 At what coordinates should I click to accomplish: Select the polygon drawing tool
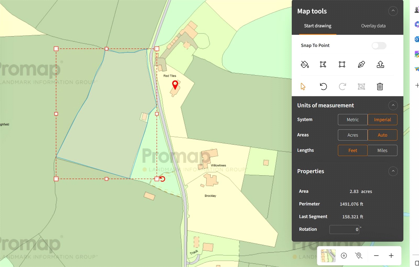tap(323, 64)
